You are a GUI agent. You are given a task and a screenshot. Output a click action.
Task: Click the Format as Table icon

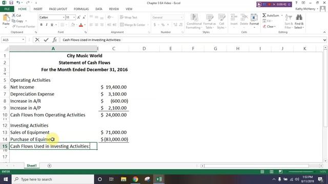click(x=210, y=18)
